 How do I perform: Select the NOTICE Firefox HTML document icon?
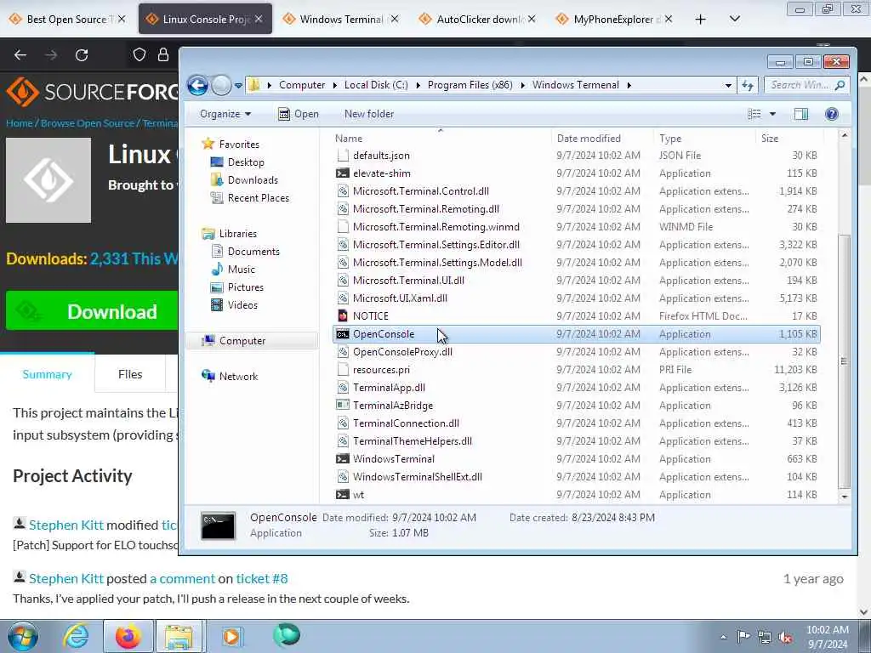click(343, 316)
